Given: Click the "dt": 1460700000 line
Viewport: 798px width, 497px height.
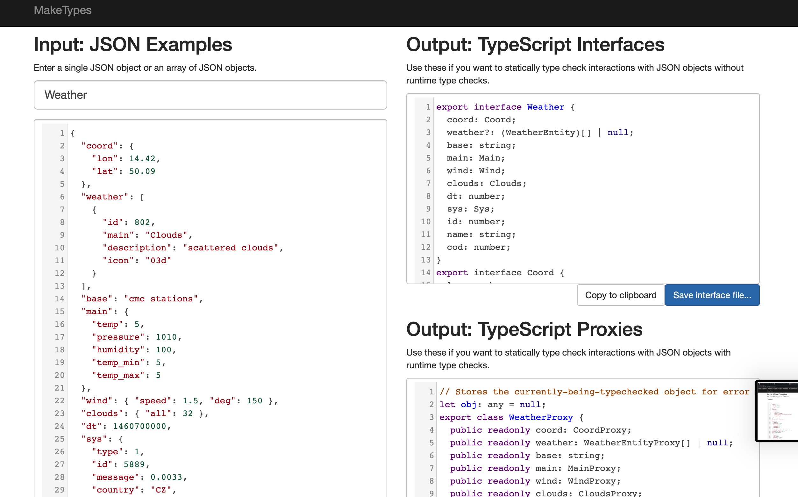Looking at the screenshot, I should (x=126, y=426).
